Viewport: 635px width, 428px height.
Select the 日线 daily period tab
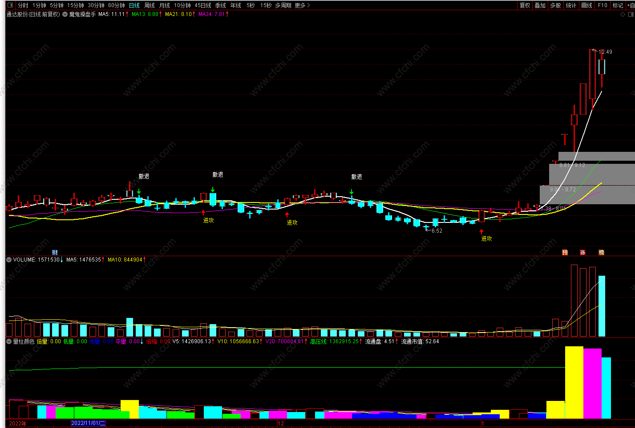coord(134,5)
